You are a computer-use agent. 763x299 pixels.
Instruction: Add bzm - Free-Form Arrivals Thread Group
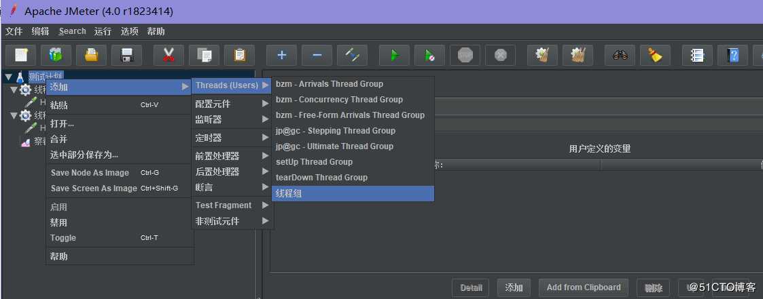point(353,115)
